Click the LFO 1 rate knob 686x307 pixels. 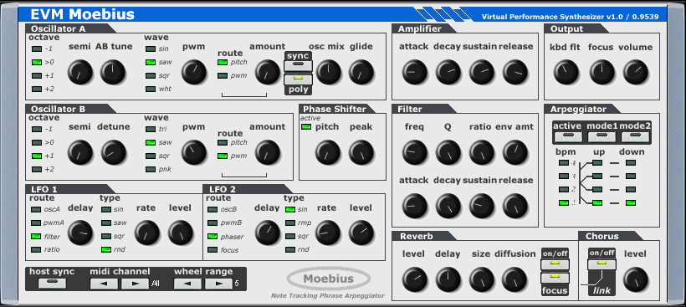(147, 233)
